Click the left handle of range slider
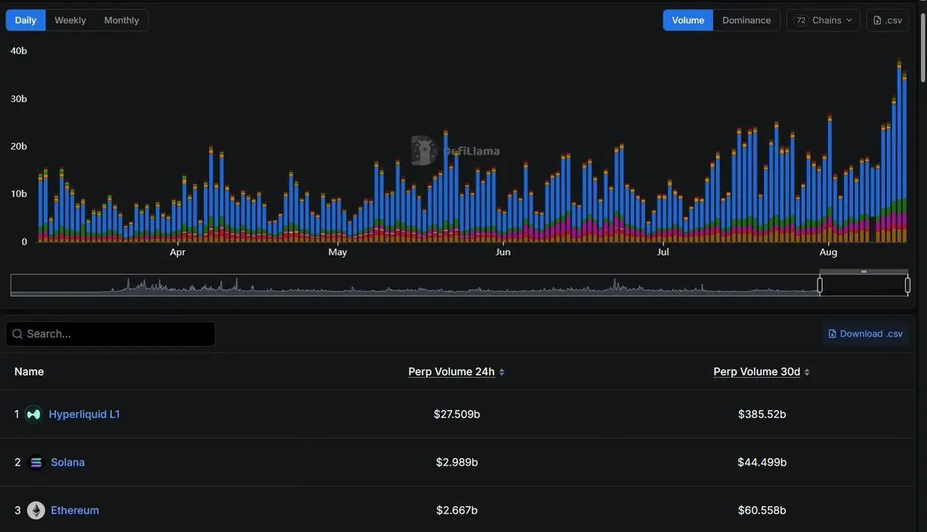Screen dimensions: 927x532 tap(820, 285)
